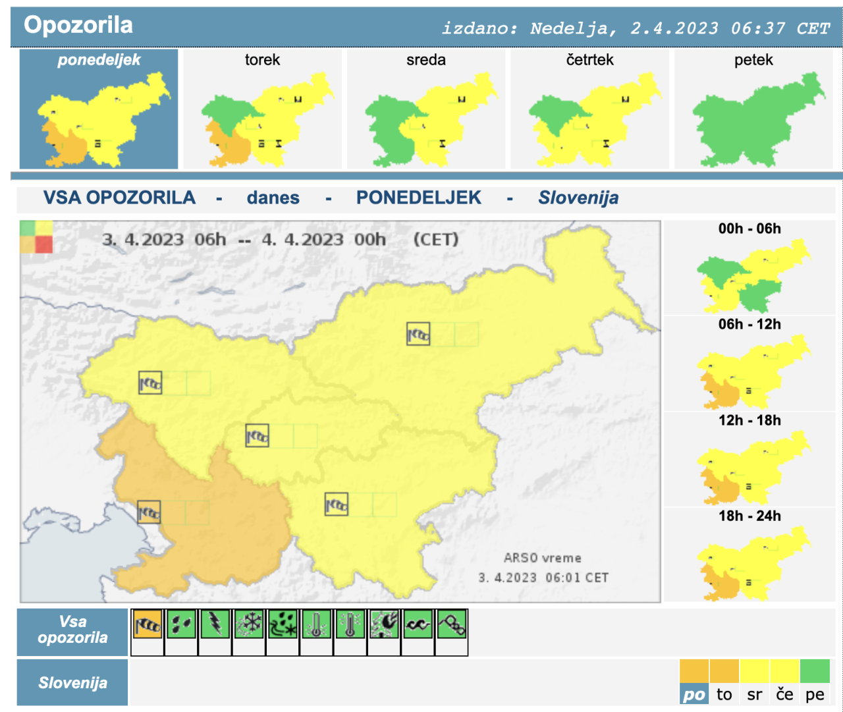Click the Vsa opozorila button
Image resolution: width=843 pixels, height=712 pixels.
coord(72,630)
